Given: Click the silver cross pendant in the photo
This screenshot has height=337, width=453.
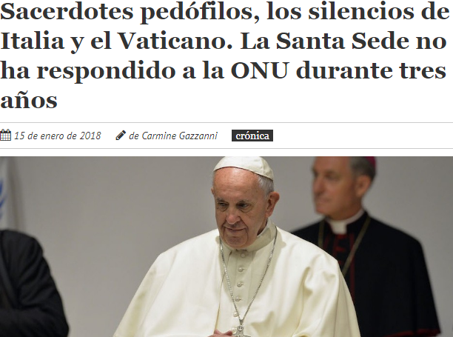Looking at the screenshot, I should (x=240, y=330).
